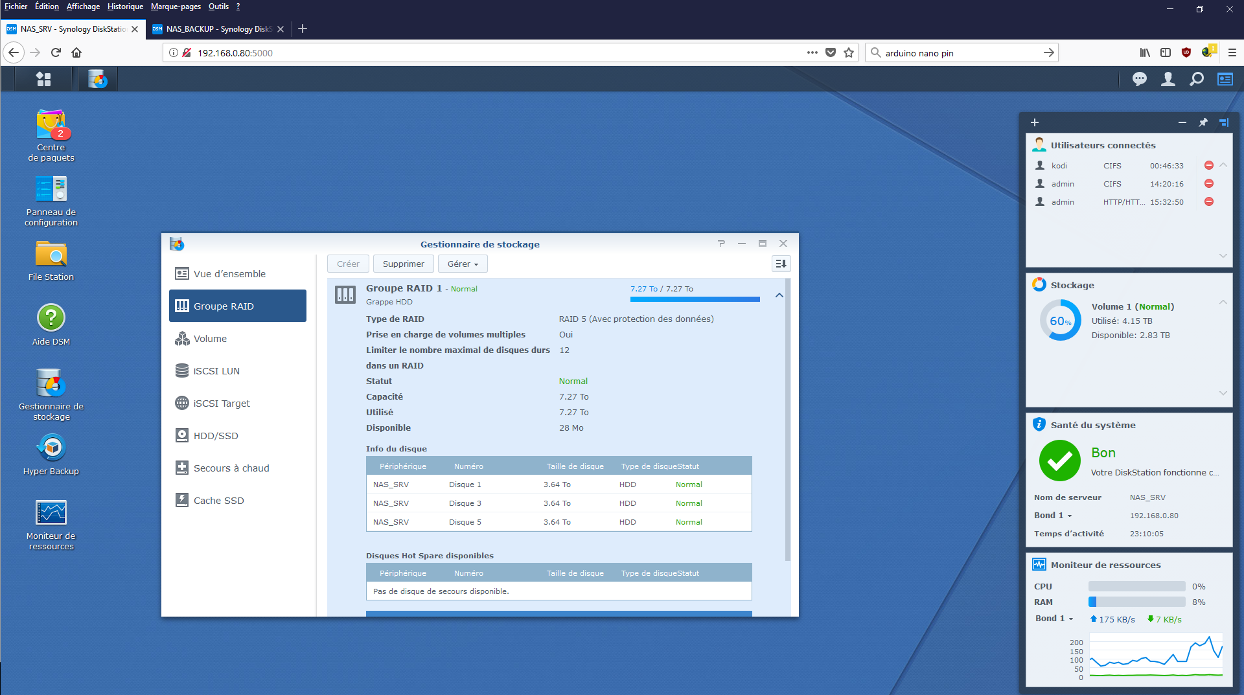The width and height of the screenshot is (1244, 695).
Task: Open Firefox hamburger menu
Action: 1232,52
